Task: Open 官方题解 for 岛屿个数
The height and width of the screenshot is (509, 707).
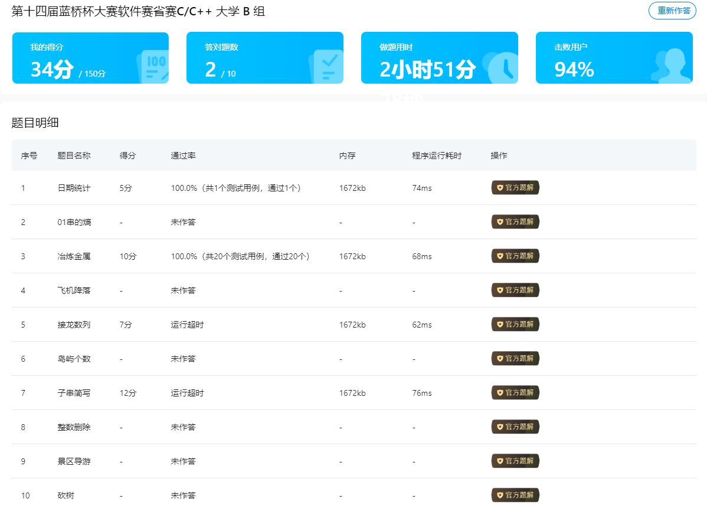Action: (x=515, y=359)
